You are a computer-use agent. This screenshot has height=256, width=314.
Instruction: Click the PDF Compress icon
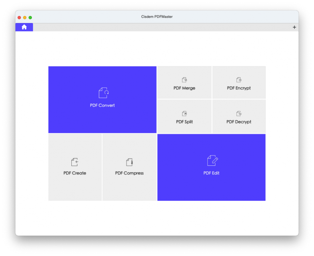[x=129, y=162]
